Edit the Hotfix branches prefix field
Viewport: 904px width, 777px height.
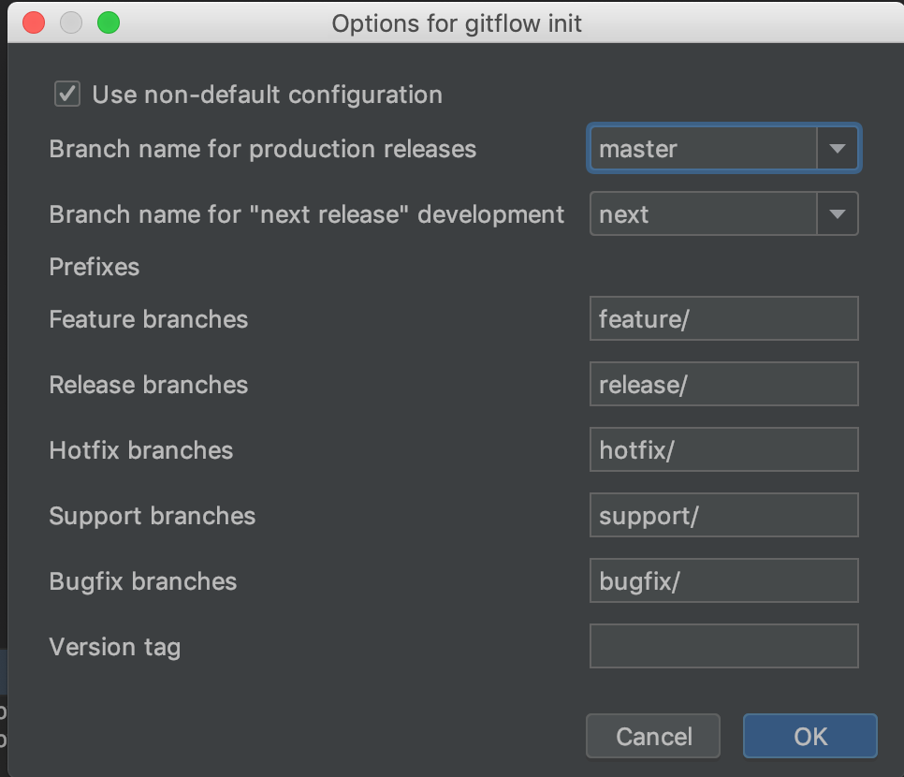(724, 449)
